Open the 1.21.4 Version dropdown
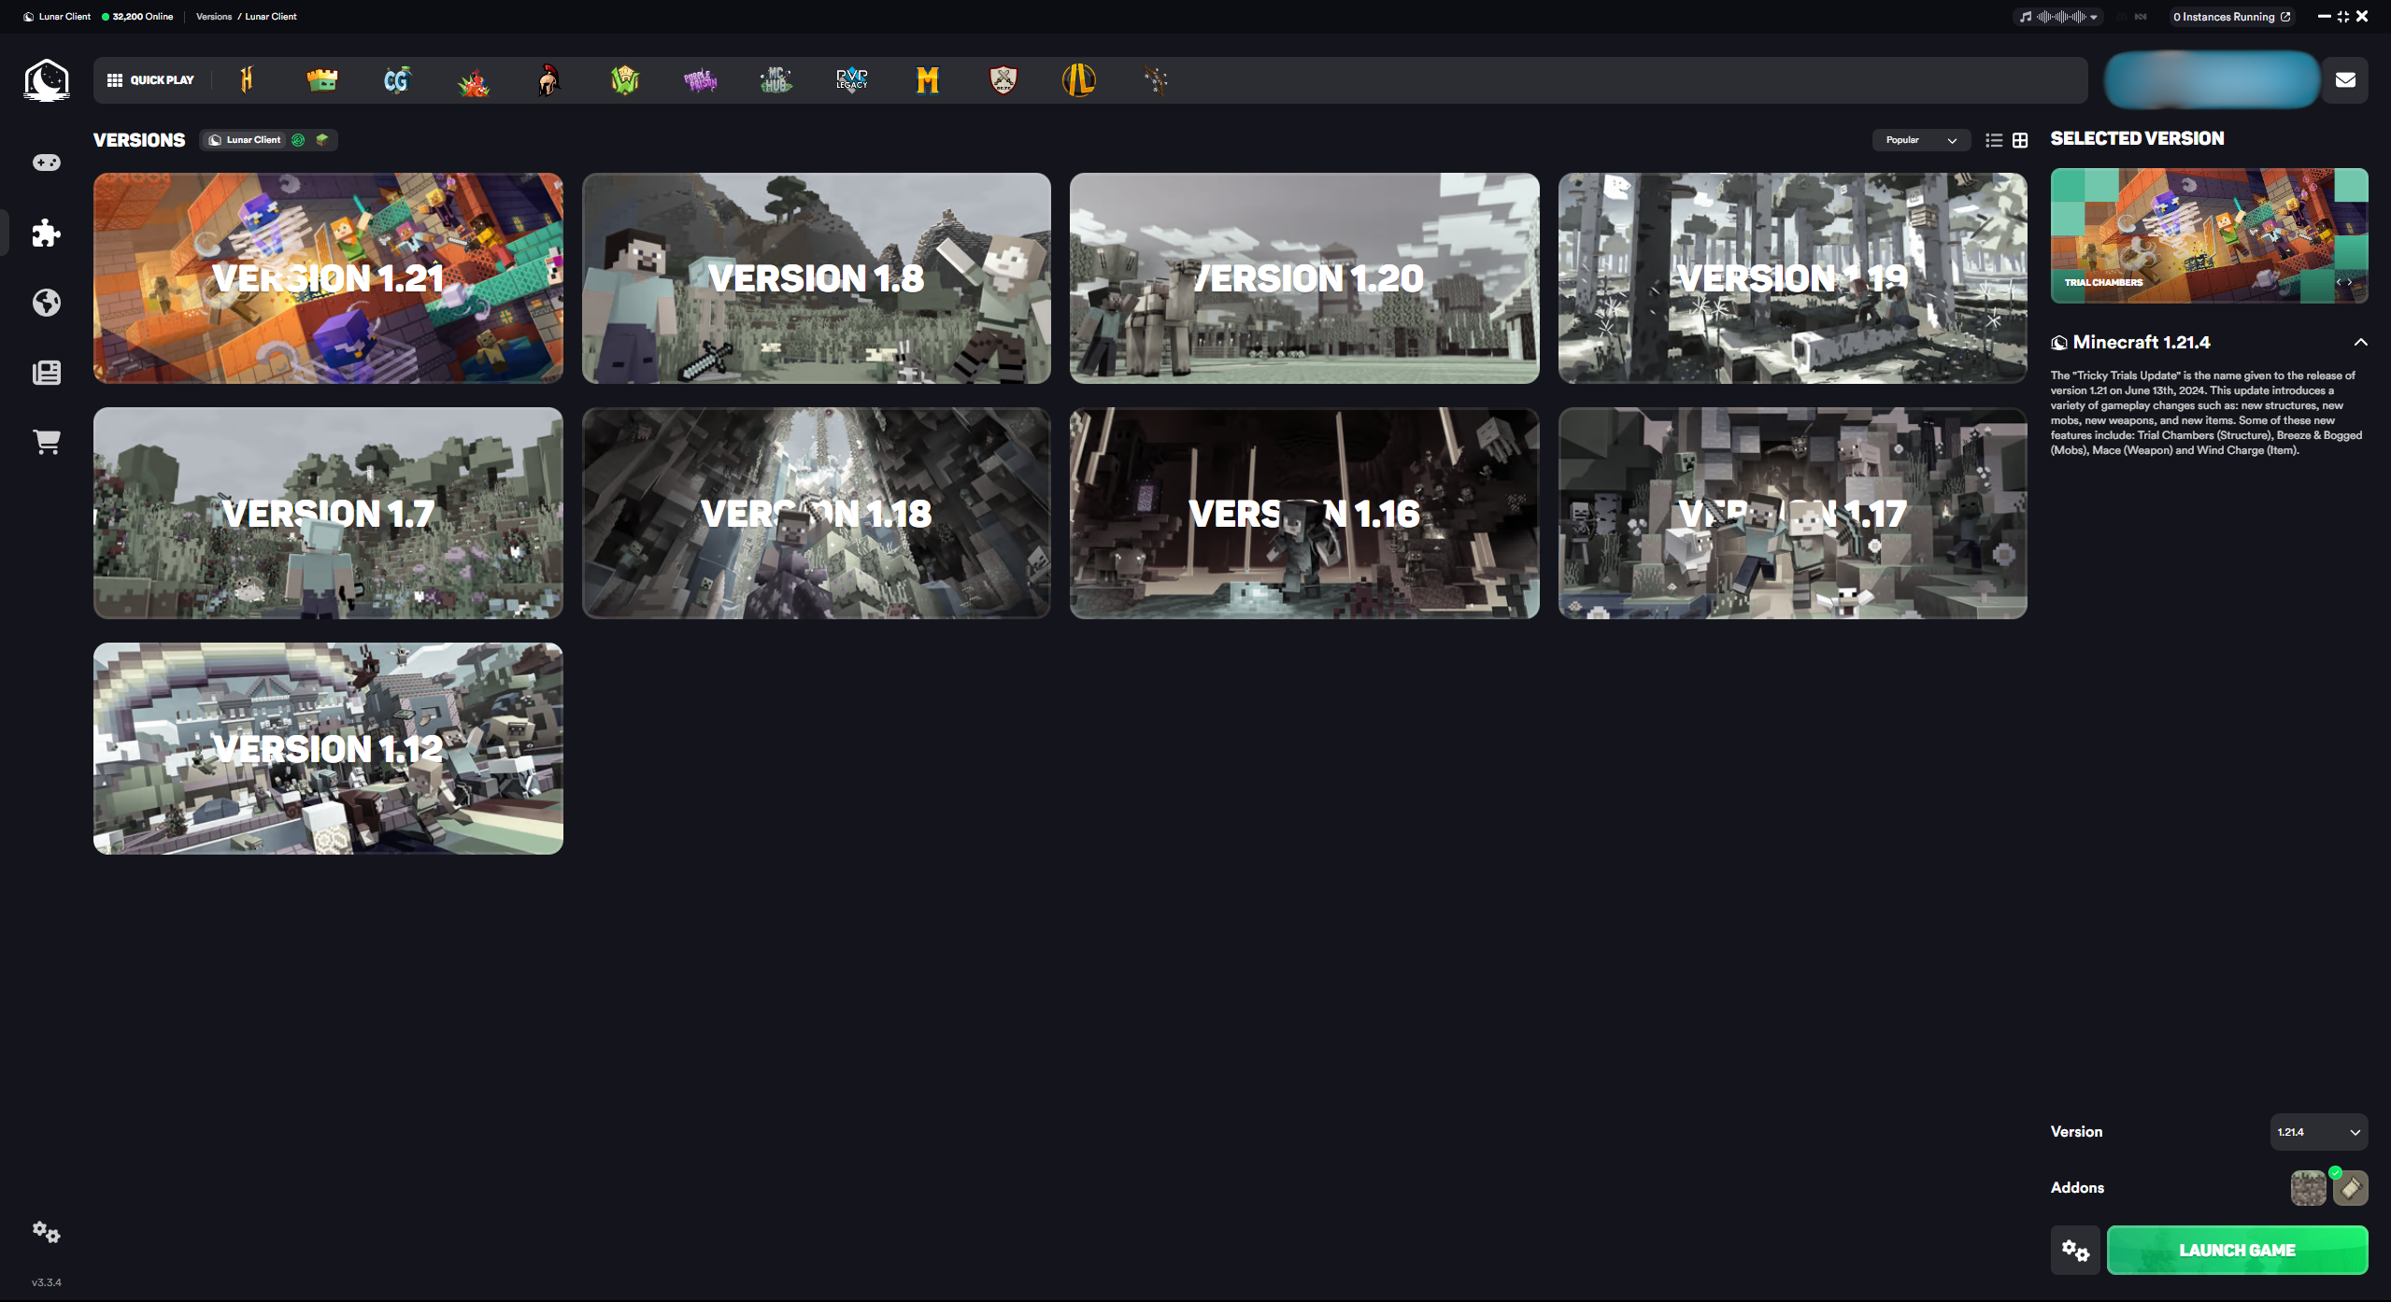The height and width of the screenshot is (1302, 2391). coord(2319,1132)
